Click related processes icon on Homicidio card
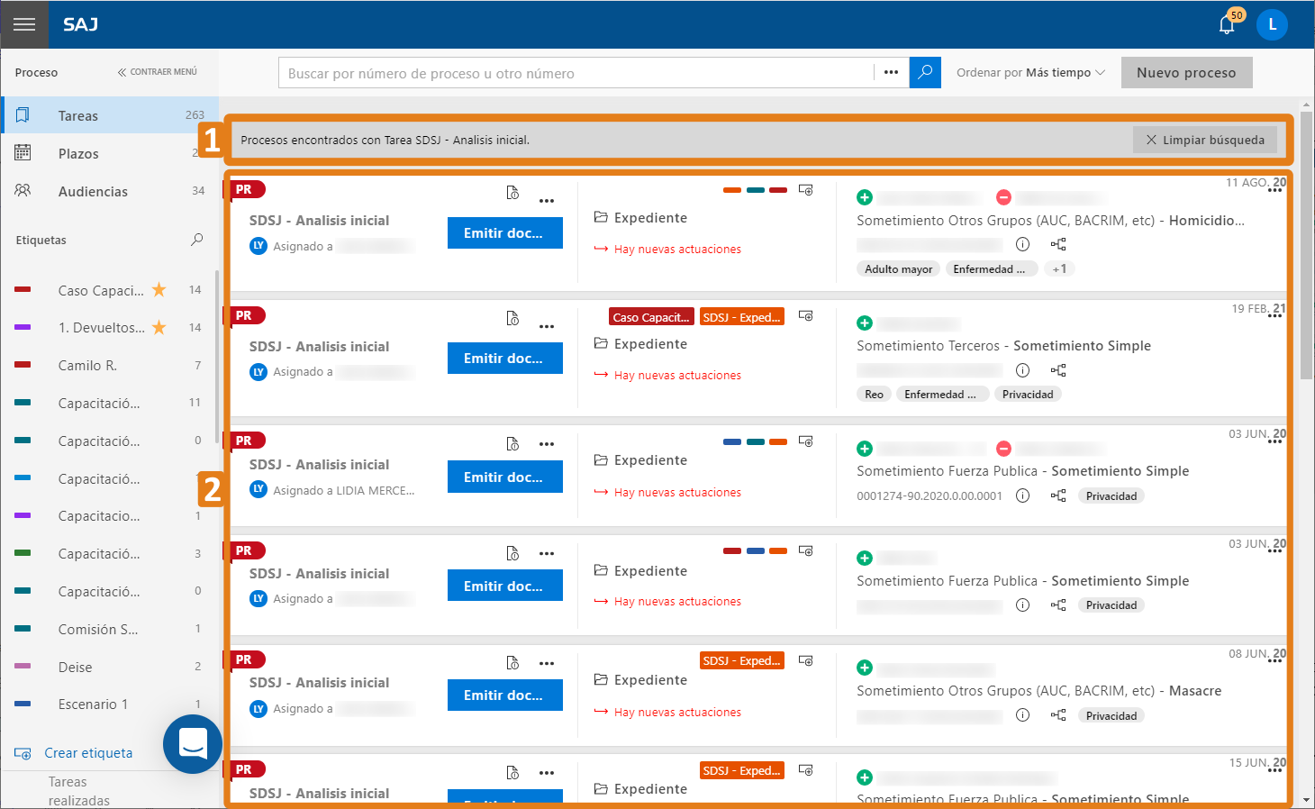Image resolution: width=1315 pixels, height=809 pixels. click(x=1058, y=244)
